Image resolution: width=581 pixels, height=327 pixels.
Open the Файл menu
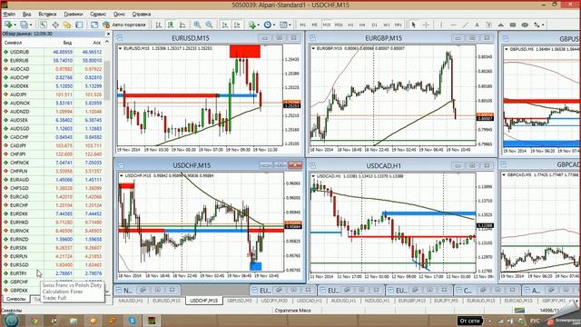click(9, 15)
